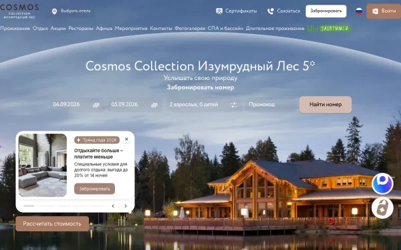Open the Отдых menu item
Image resolution: width=401 pixels, height=250 pixels.
[40, 28]
